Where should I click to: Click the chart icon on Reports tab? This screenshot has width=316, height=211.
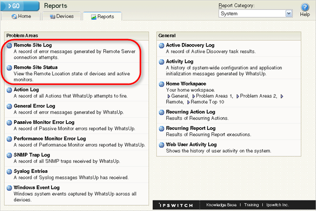tap(93, 17)
